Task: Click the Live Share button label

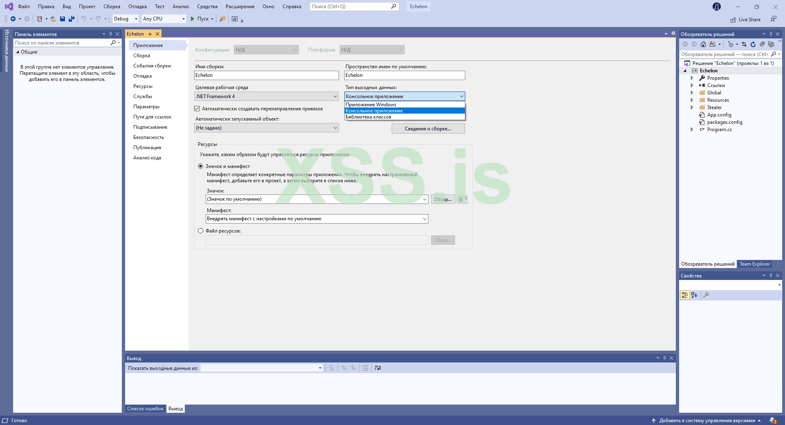Action: 749,20
